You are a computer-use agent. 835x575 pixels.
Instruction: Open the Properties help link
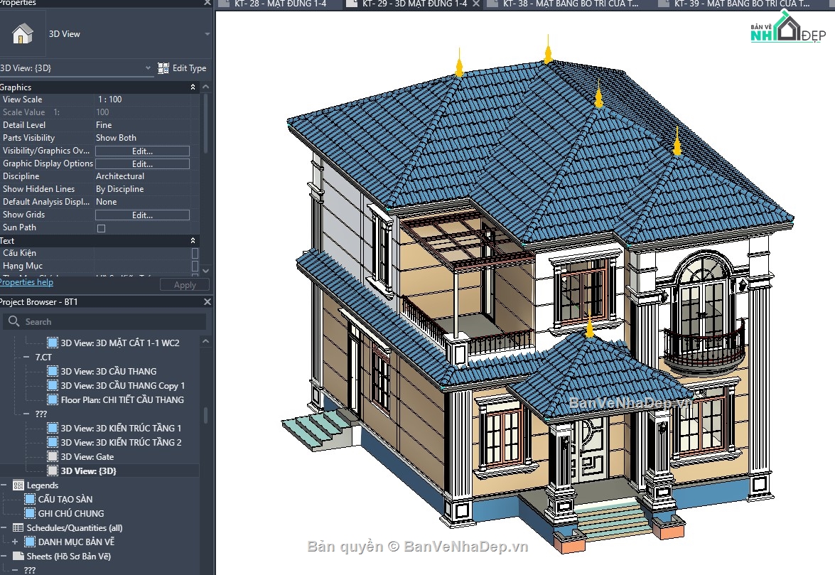coord(26,282)
